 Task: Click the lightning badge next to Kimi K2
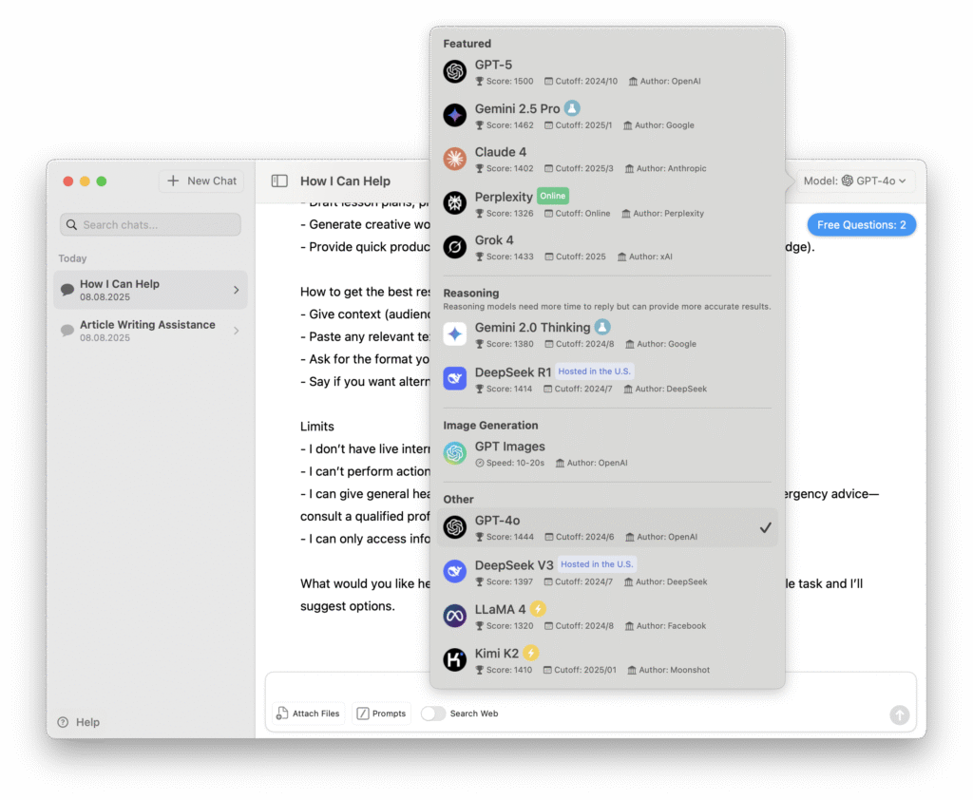click(x=530, y=653)
